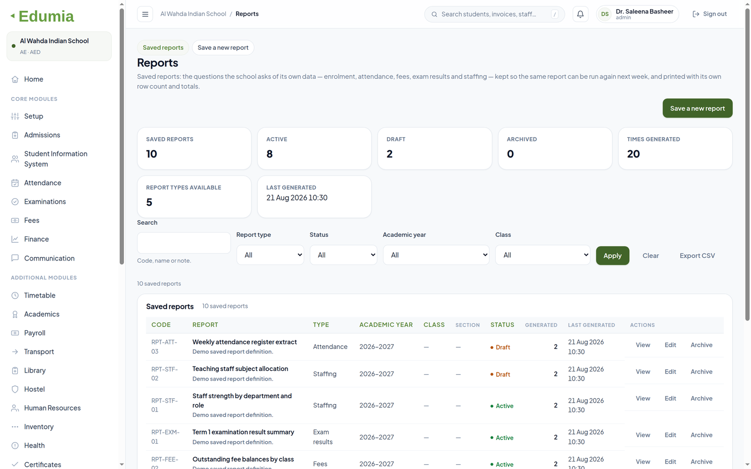Archive Staff strength by department report
This screenshot has width=751, height=469.
point(702,399)
